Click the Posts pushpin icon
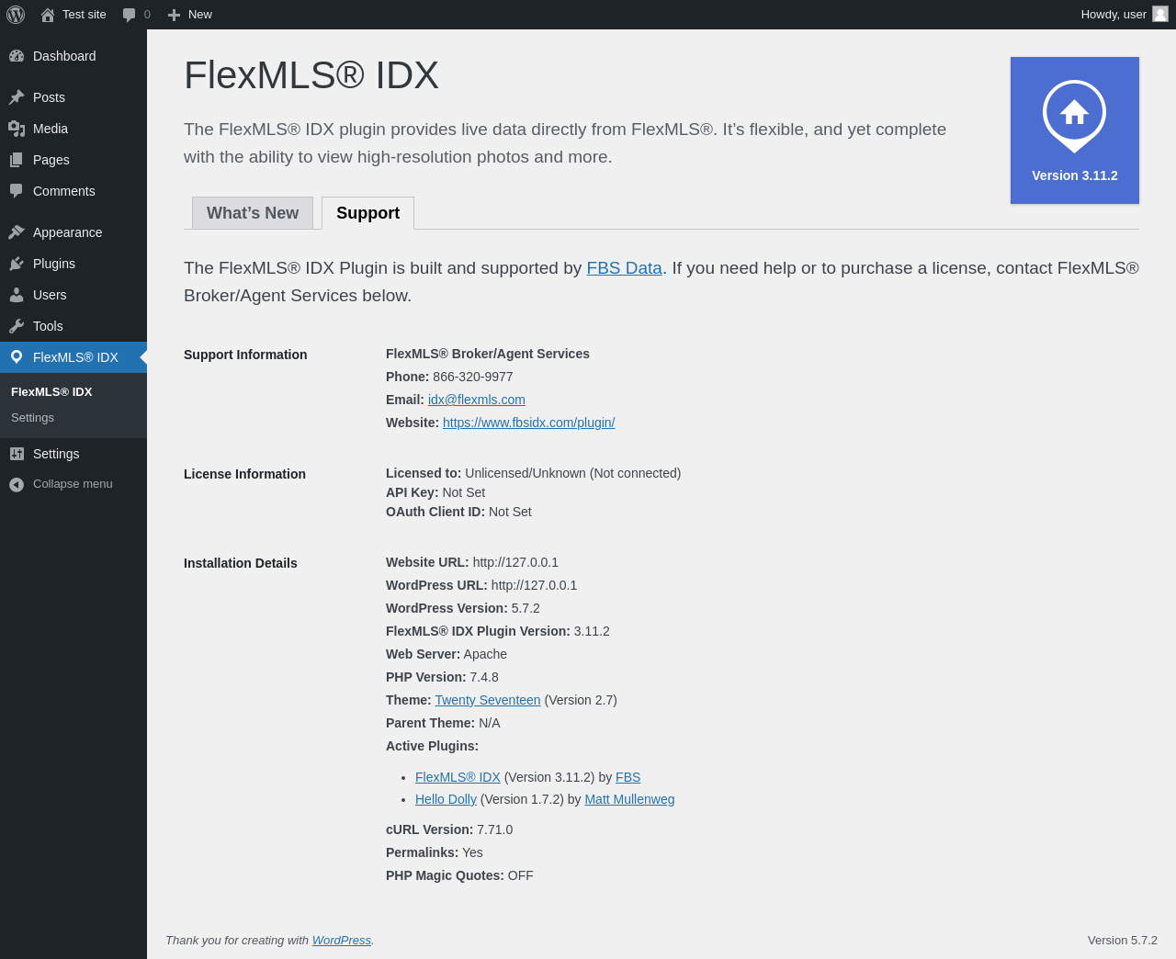 (17, 97)
